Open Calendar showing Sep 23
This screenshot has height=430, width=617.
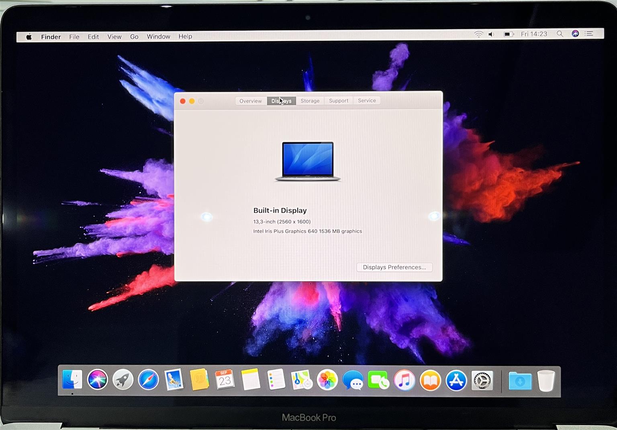(225, 379)
